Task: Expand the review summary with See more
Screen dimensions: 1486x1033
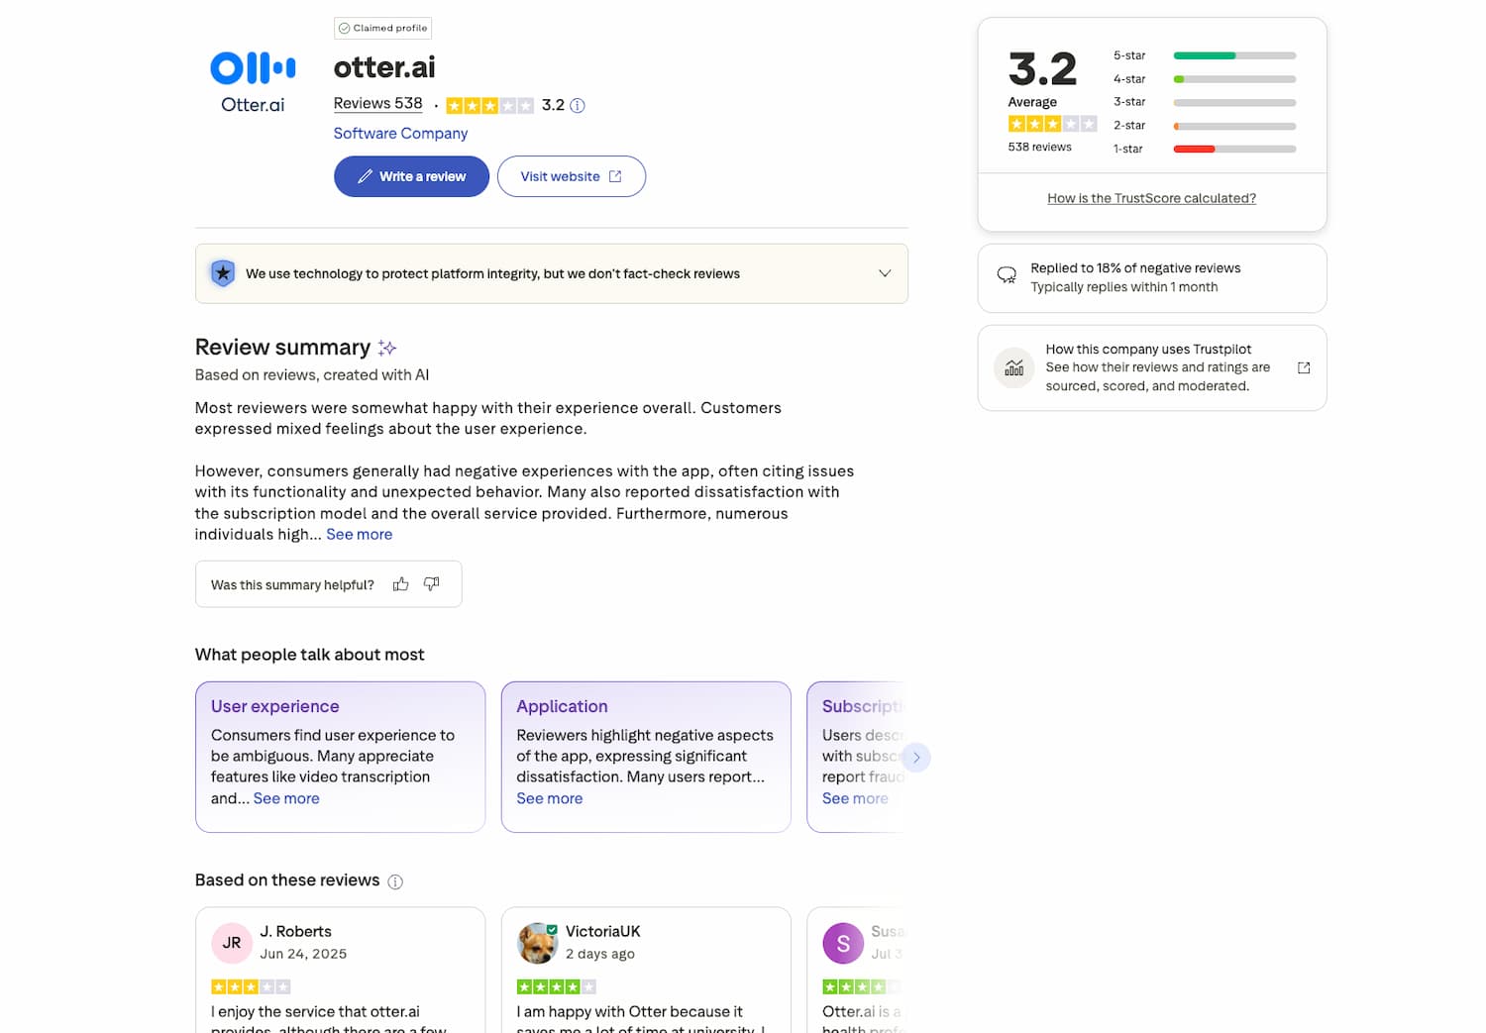Action: click(359, 534)
